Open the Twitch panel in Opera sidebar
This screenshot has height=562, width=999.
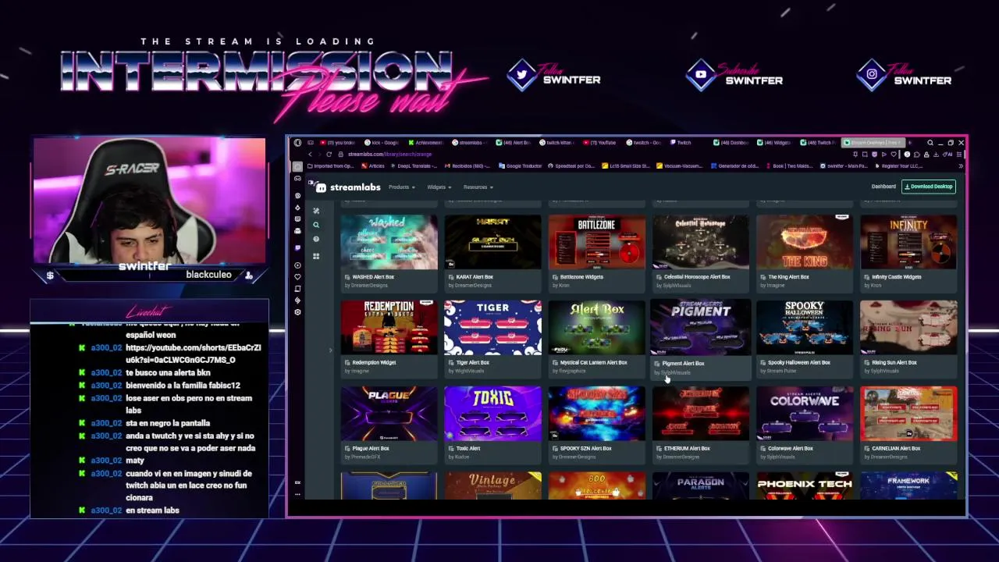[x=297, y=247]
